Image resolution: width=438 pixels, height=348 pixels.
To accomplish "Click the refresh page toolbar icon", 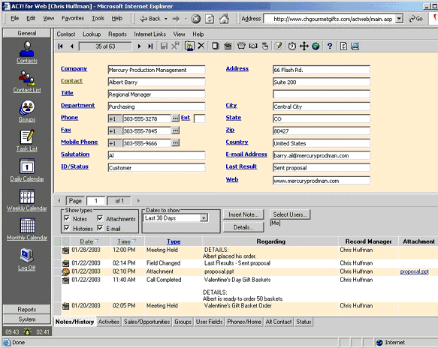I will coord(343,46).
